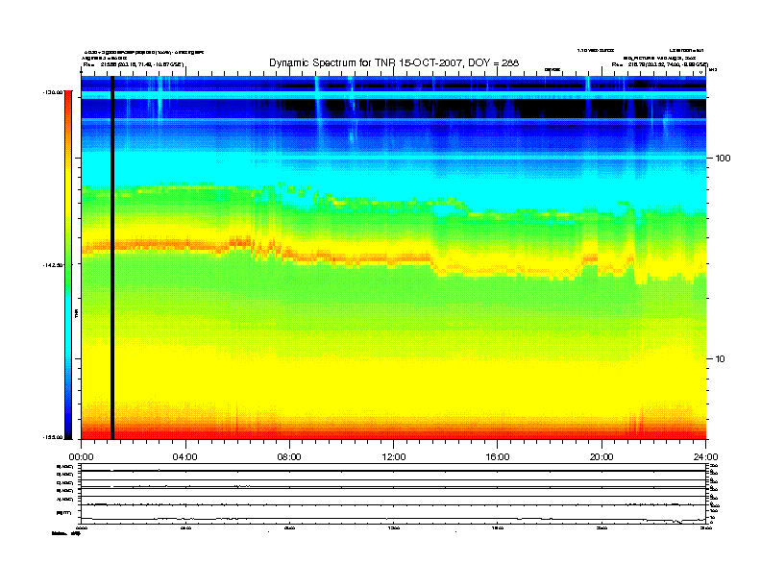761x588 pixels.
Task: Click the 10 frequency axis label
Action: (720, 359)
